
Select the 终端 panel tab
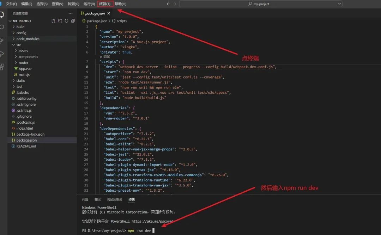click(x=132, y=199)
